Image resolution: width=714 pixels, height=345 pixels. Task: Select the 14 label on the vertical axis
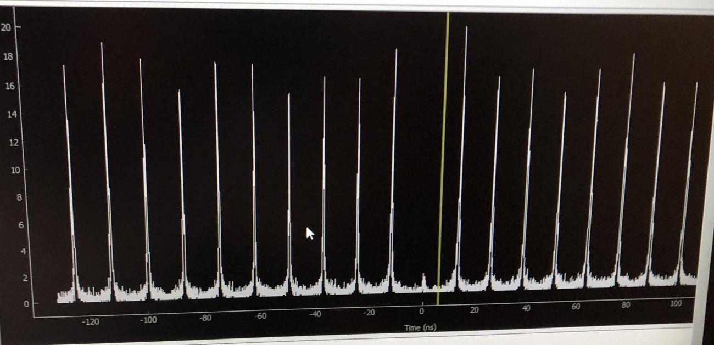(8, 115)
